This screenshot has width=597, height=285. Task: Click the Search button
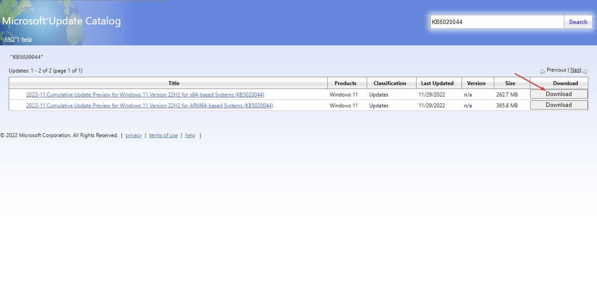(x=578, y=22)
